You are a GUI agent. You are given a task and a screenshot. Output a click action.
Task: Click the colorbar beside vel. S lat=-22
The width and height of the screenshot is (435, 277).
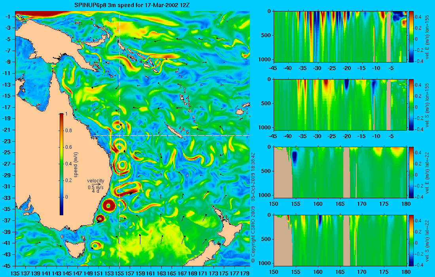(x=411, y=240)
